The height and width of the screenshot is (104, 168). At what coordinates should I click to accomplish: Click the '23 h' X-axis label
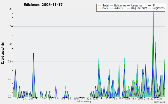tap(159, 98)
